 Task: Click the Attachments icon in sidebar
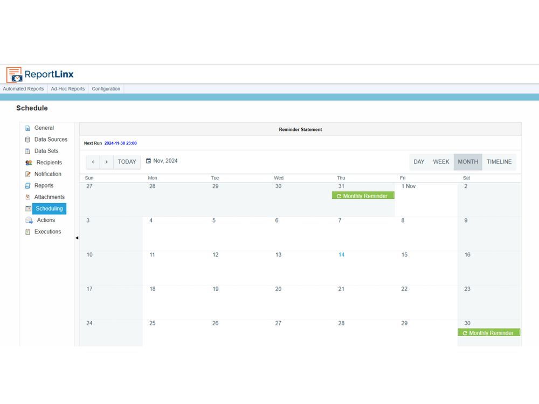pos(28,197)
